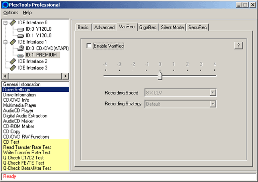This screenshot has width=258, height=182.
Task: Open Write Transfer Rate Test
Action: [35, 152]
